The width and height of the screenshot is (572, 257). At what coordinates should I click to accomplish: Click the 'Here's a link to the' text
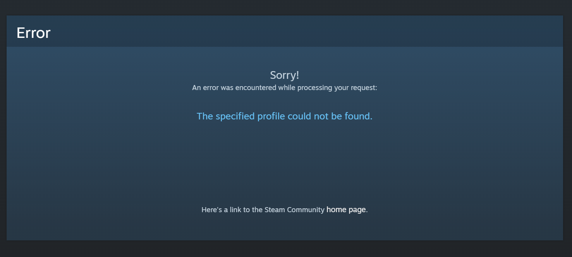pos(232,210)
